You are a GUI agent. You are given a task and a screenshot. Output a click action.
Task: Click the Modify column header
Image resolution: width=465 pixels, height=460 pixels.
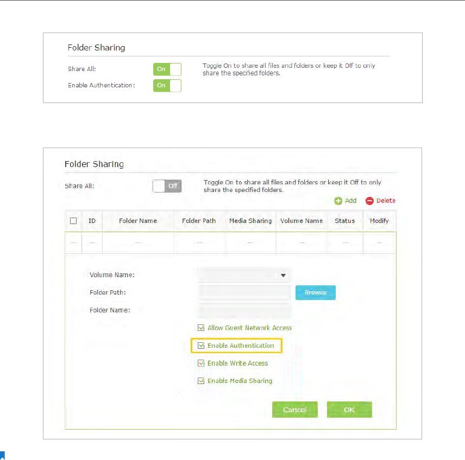pyautogui.click(x=379, y=221)
